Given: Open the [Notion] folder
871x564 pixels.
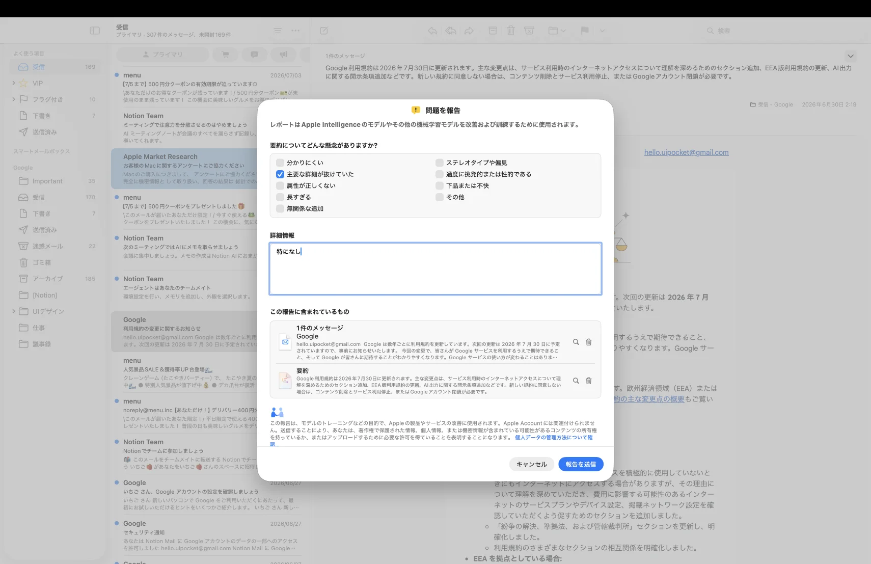Looking at the screenshot, I should coord(56,295).
